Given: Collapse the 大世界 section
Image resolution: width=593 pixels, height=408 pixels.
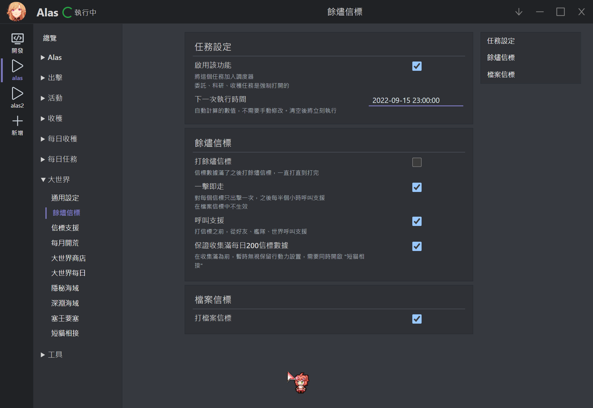Looking at the screenshot, I should tap(59, 180).
